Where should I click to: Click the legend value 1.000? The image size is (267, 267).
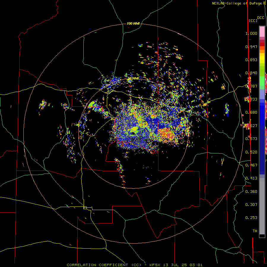251,33
